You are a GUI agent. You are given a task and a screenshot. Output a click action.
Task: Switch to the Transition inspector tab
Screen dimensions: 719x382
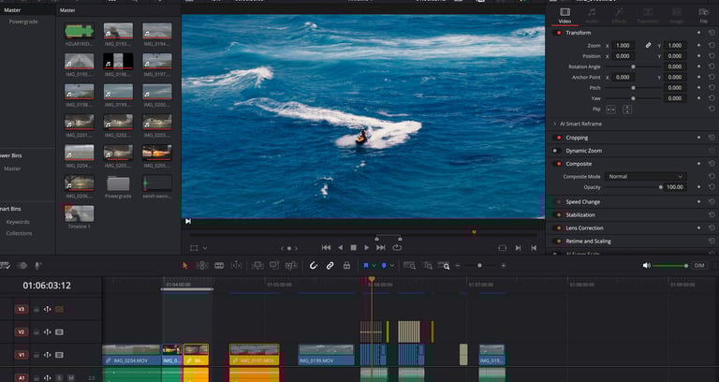(648, 16)
